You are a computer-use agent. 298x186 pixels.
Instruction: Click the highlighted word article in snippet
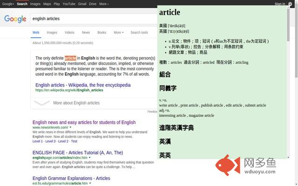(x=70, y=58)
